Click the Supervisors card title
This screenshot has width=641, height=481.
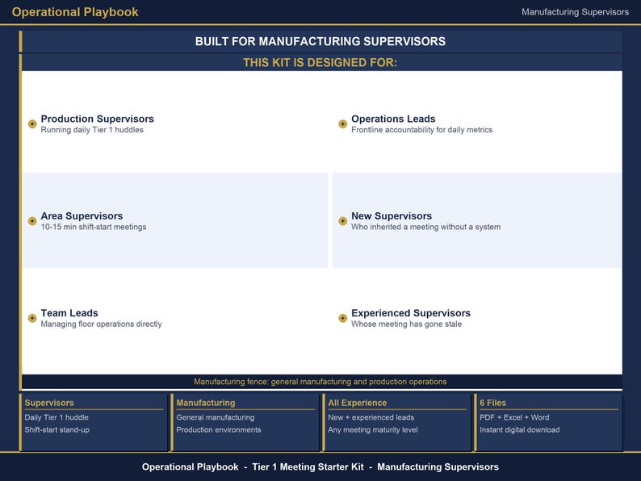[49, 403]
